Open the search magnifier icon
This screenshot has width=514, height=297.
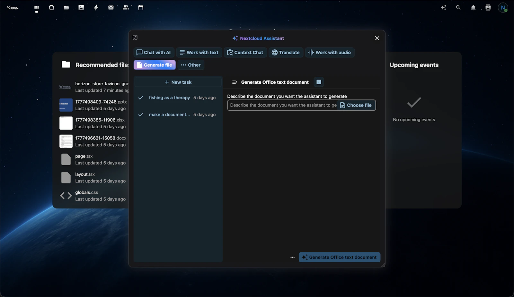pos(458,8)
